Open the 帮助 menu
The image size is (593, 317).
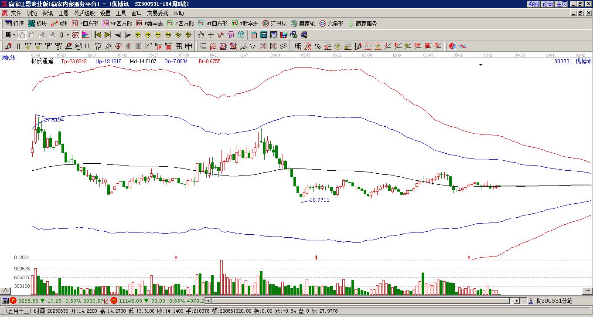tap(178, 13)
